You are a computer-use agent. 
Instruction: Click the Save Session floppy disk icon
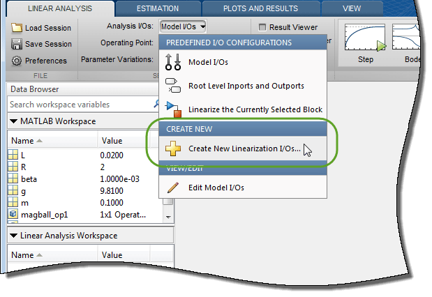tap(17, 44)
